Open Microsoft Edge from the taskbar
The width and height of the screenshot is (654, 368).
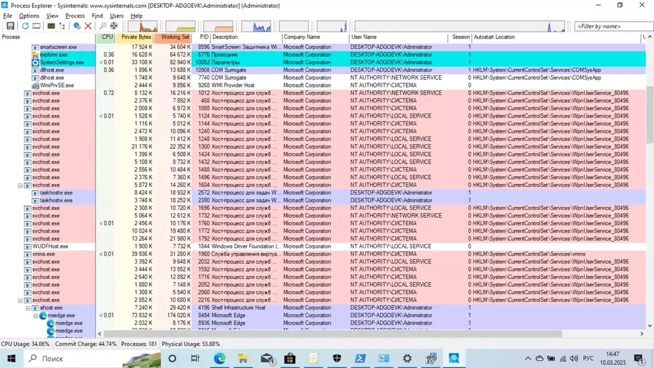[x=220, y=358]
